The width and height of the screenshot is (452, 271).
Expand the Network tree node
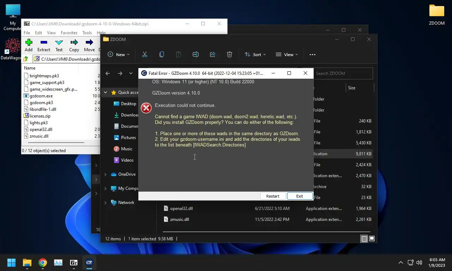(x=105, y=203)
